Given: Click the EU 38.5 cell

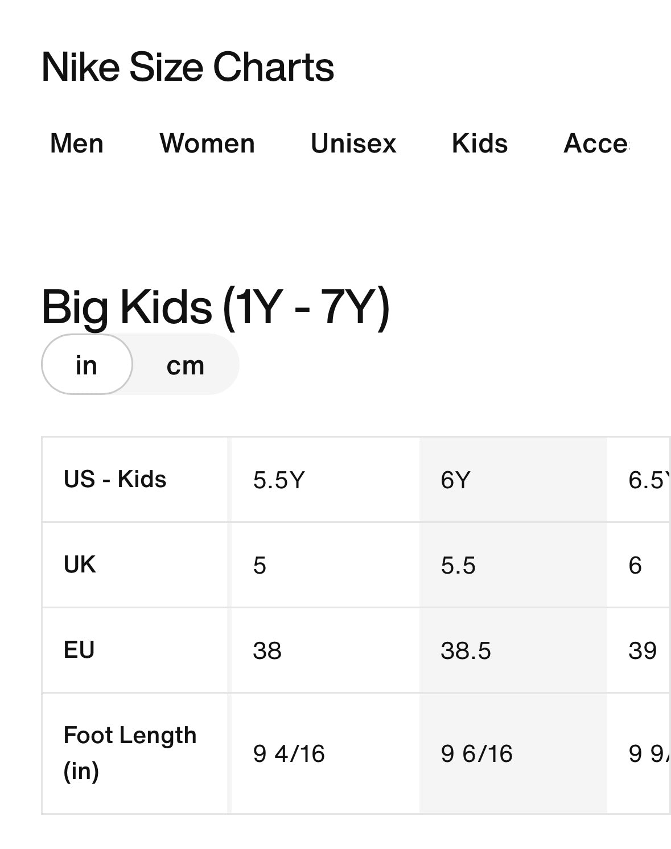Looking at the screenshot, I should point(465,650).
